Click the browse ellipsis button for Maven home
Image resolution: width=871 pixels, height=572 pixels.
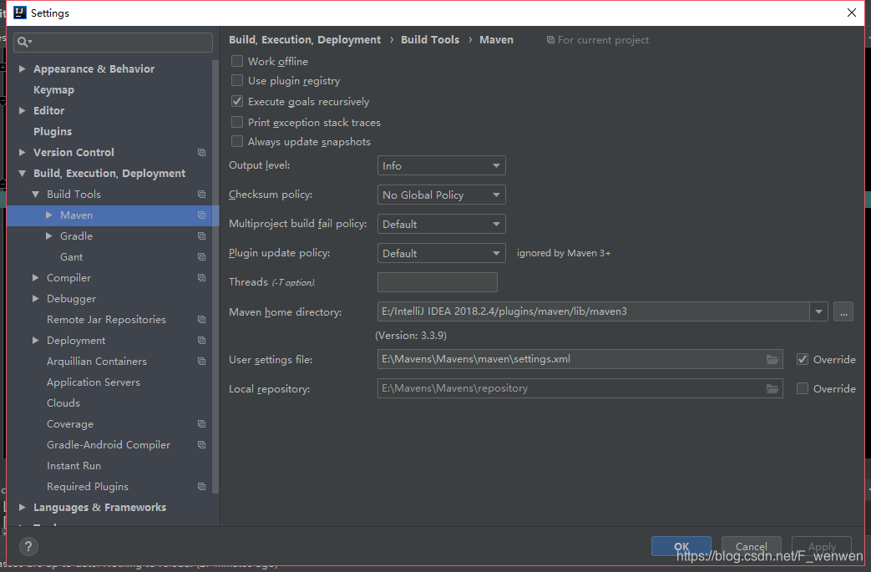[843, 311]
